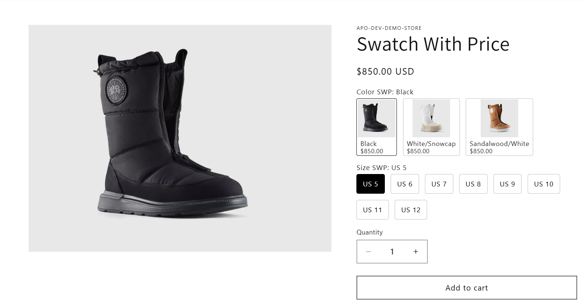Pick the Sandalwood/White color swatch
Screen dimensions: 586x304
tap(499, 127)
